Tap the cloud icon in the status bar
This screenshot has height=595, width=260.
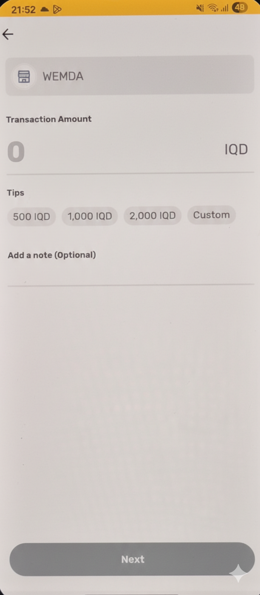[x=45, y=9]
